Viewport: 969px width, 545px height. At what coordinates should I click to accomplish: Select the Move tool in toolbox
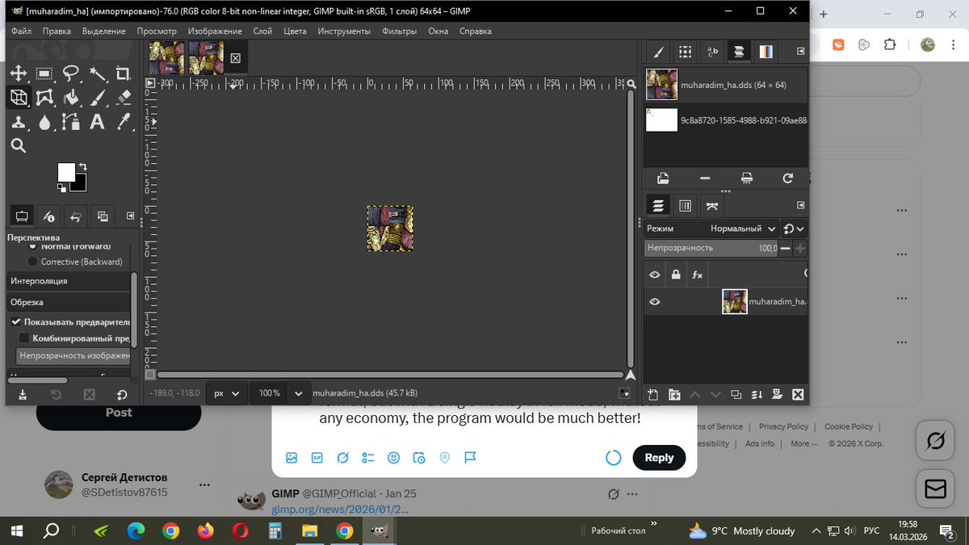click(x=19, y=74)
